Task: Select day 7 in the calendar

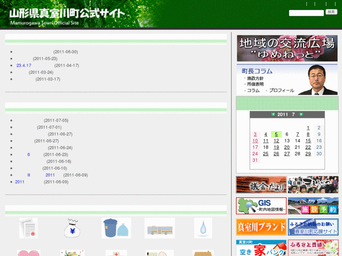Action: click(297, 134)
